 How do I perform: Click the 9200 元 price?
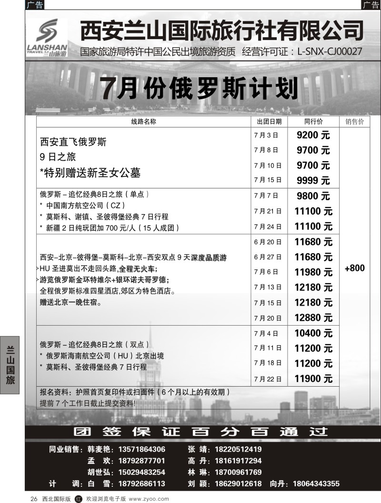pyautogui.click(x=313, y=135)
